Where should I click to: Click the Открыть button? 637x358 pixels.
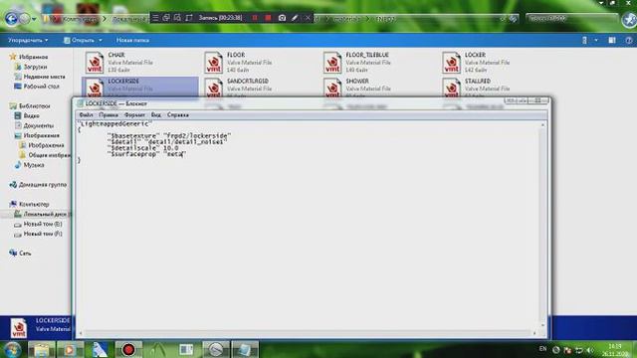coord(80,40)
